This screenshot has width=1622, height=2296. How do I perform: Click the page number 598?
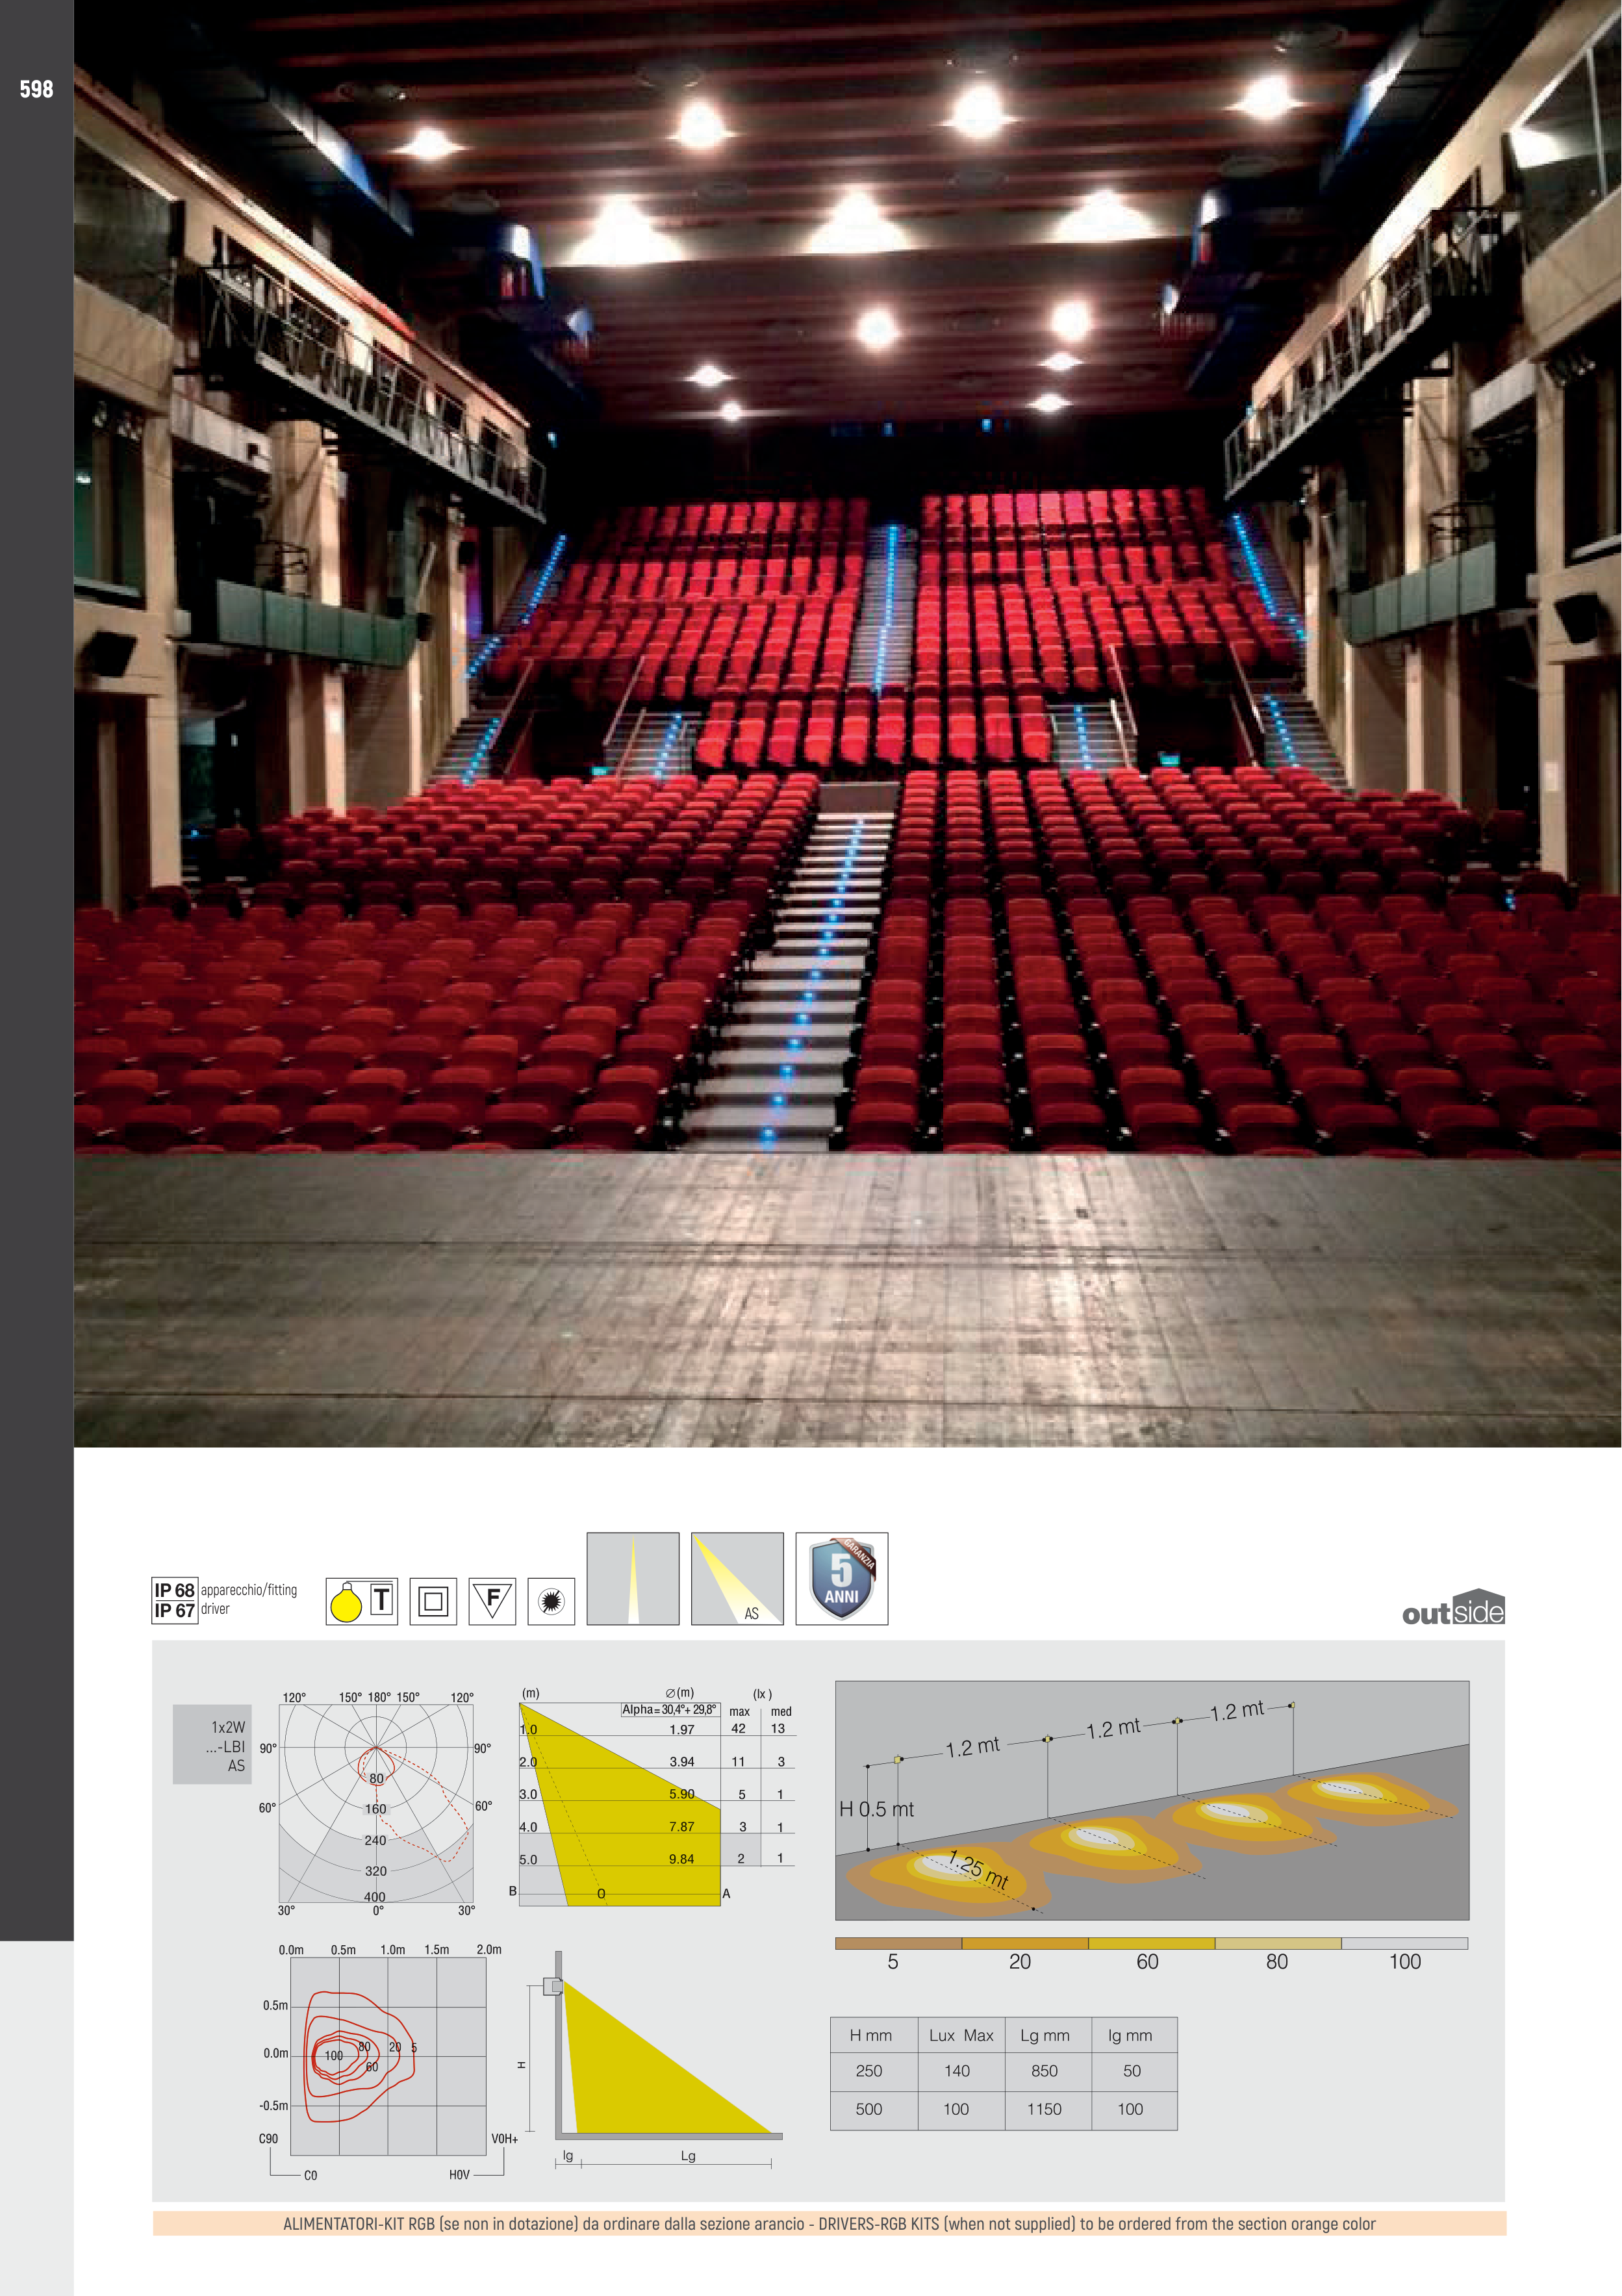coord(36,89)
